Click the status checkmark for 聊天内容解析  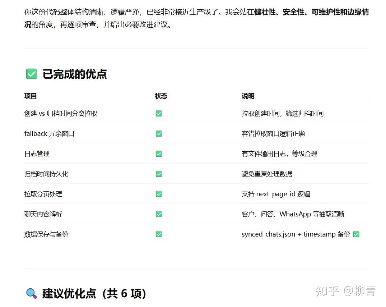coord(158,214)
